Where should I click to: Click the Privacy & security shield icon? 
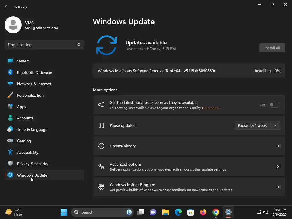coord(10,163)
